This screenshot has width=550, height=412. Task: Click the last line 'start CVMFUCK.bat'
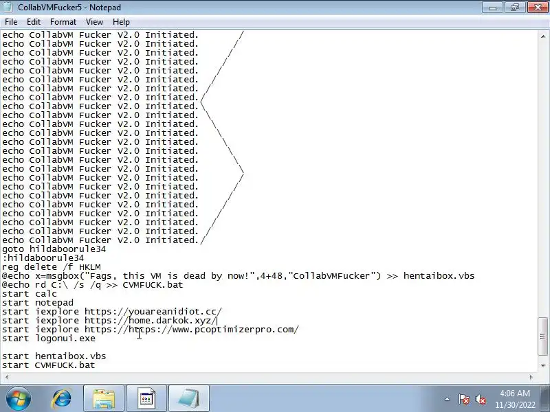click(x=48, y=365)
